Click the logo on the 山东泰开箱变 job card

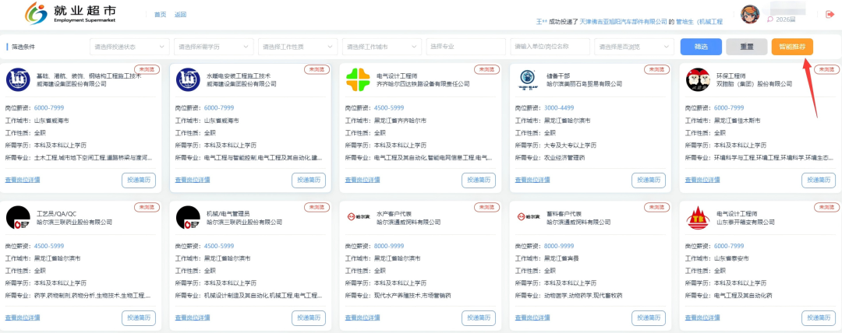pyautogui.click(x=698, y=218)
